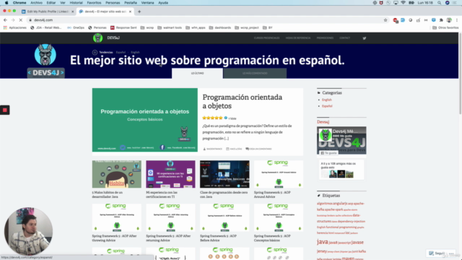Open the BY bookmarks folder
This screenshot has width=462, height=260.
click(268, 27)
